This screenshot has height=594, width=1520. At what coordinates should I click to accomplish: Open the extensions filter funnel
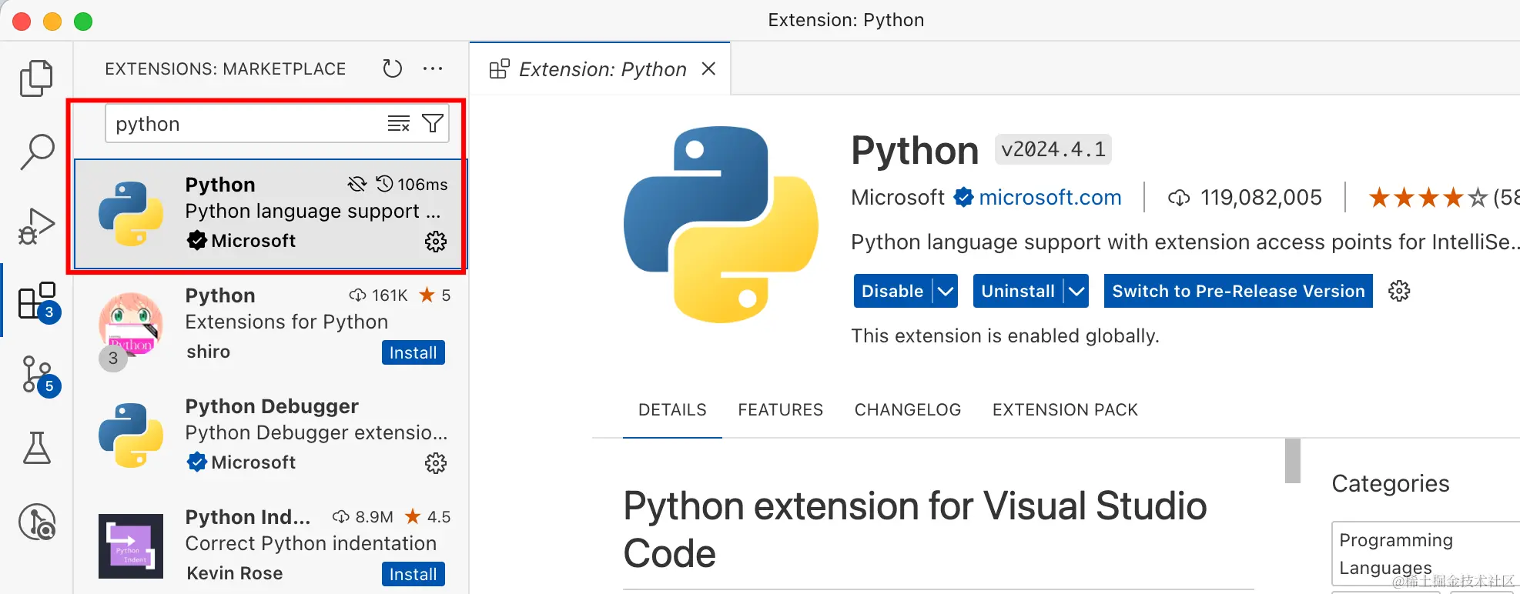[433, 123]
